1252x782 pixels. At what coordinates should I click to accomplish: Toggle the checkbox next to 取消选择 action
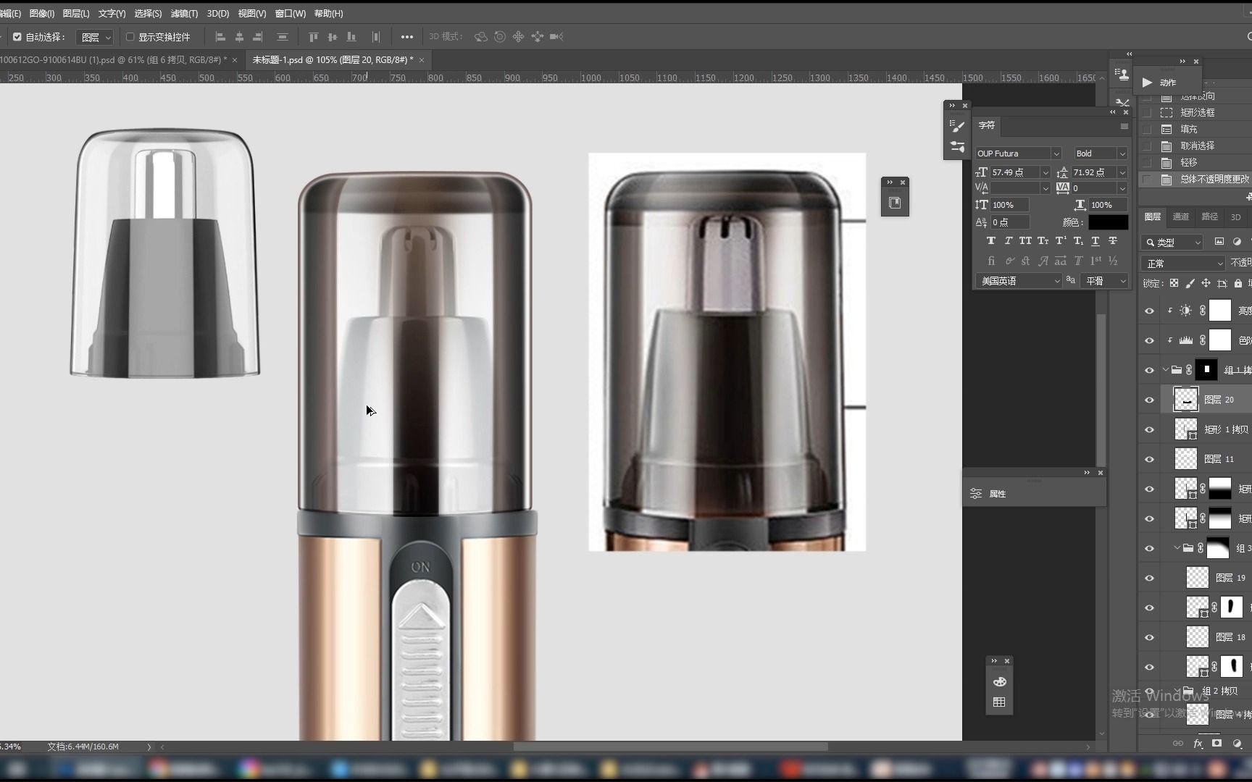tap(1147, 146)
